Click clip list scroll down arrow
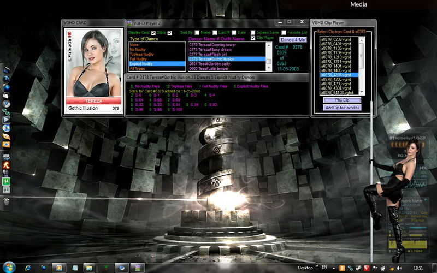437x273 pixels. [362, 92]
